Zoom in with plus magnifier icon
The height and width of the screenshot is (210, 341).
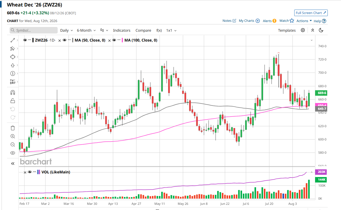[13, 136]
